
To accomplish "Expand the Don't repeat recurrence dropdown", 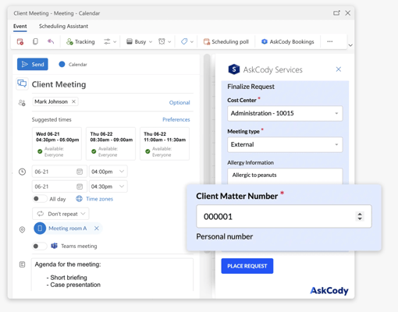I will pyautogui.click(x=61, y=214).
